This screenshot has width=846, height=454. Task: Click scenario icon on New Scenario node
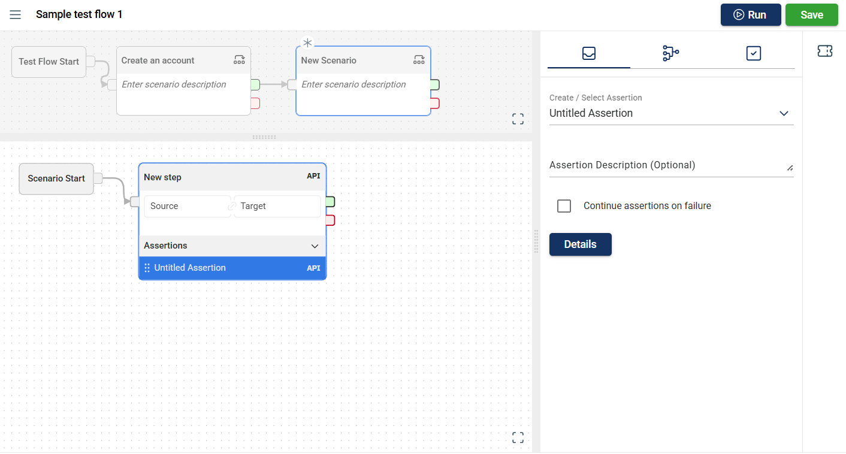click(419, 60)
